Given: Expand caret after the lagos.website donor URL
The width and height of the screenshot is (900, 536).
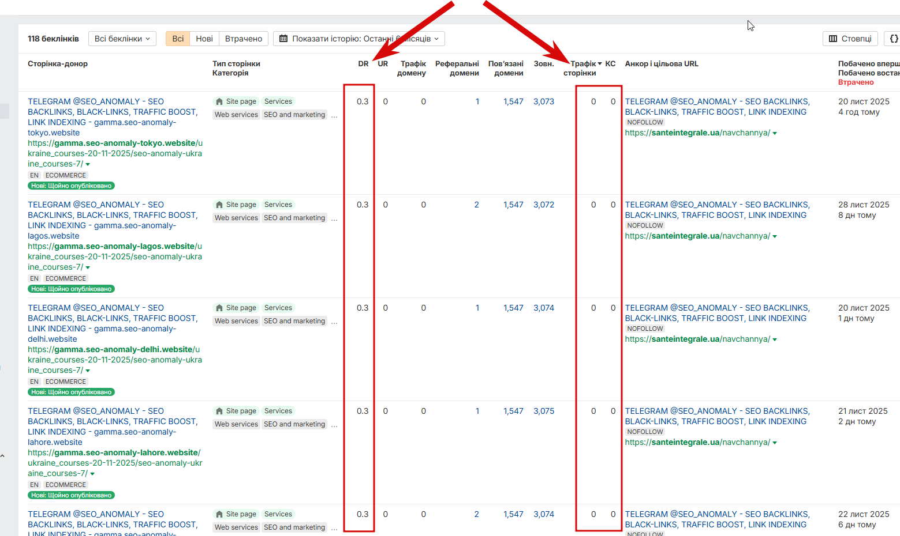Looking at the screenshot, I should click(88, 267).
